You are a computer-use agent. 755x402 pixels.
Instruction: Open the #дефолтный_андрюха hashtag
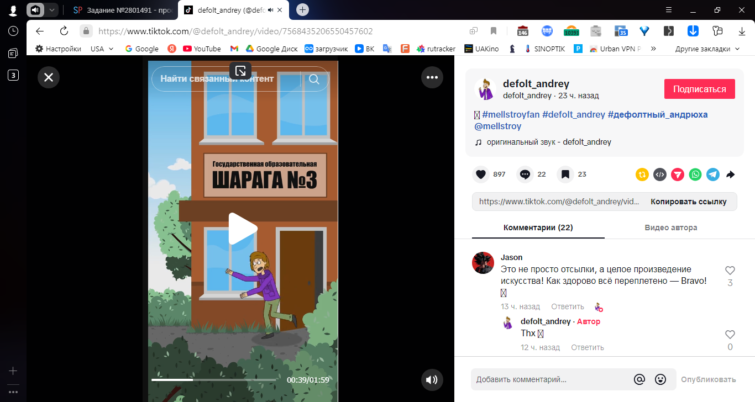(x=658, y=114)
